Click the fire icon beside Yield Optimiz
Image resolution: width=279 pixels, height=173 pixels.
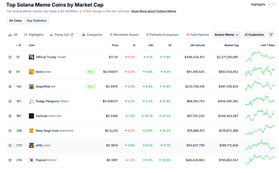tap(187, 35)
